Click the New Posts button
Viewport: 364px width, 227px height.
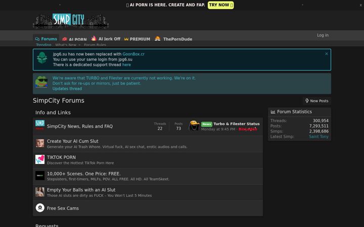tap(316, 101)
